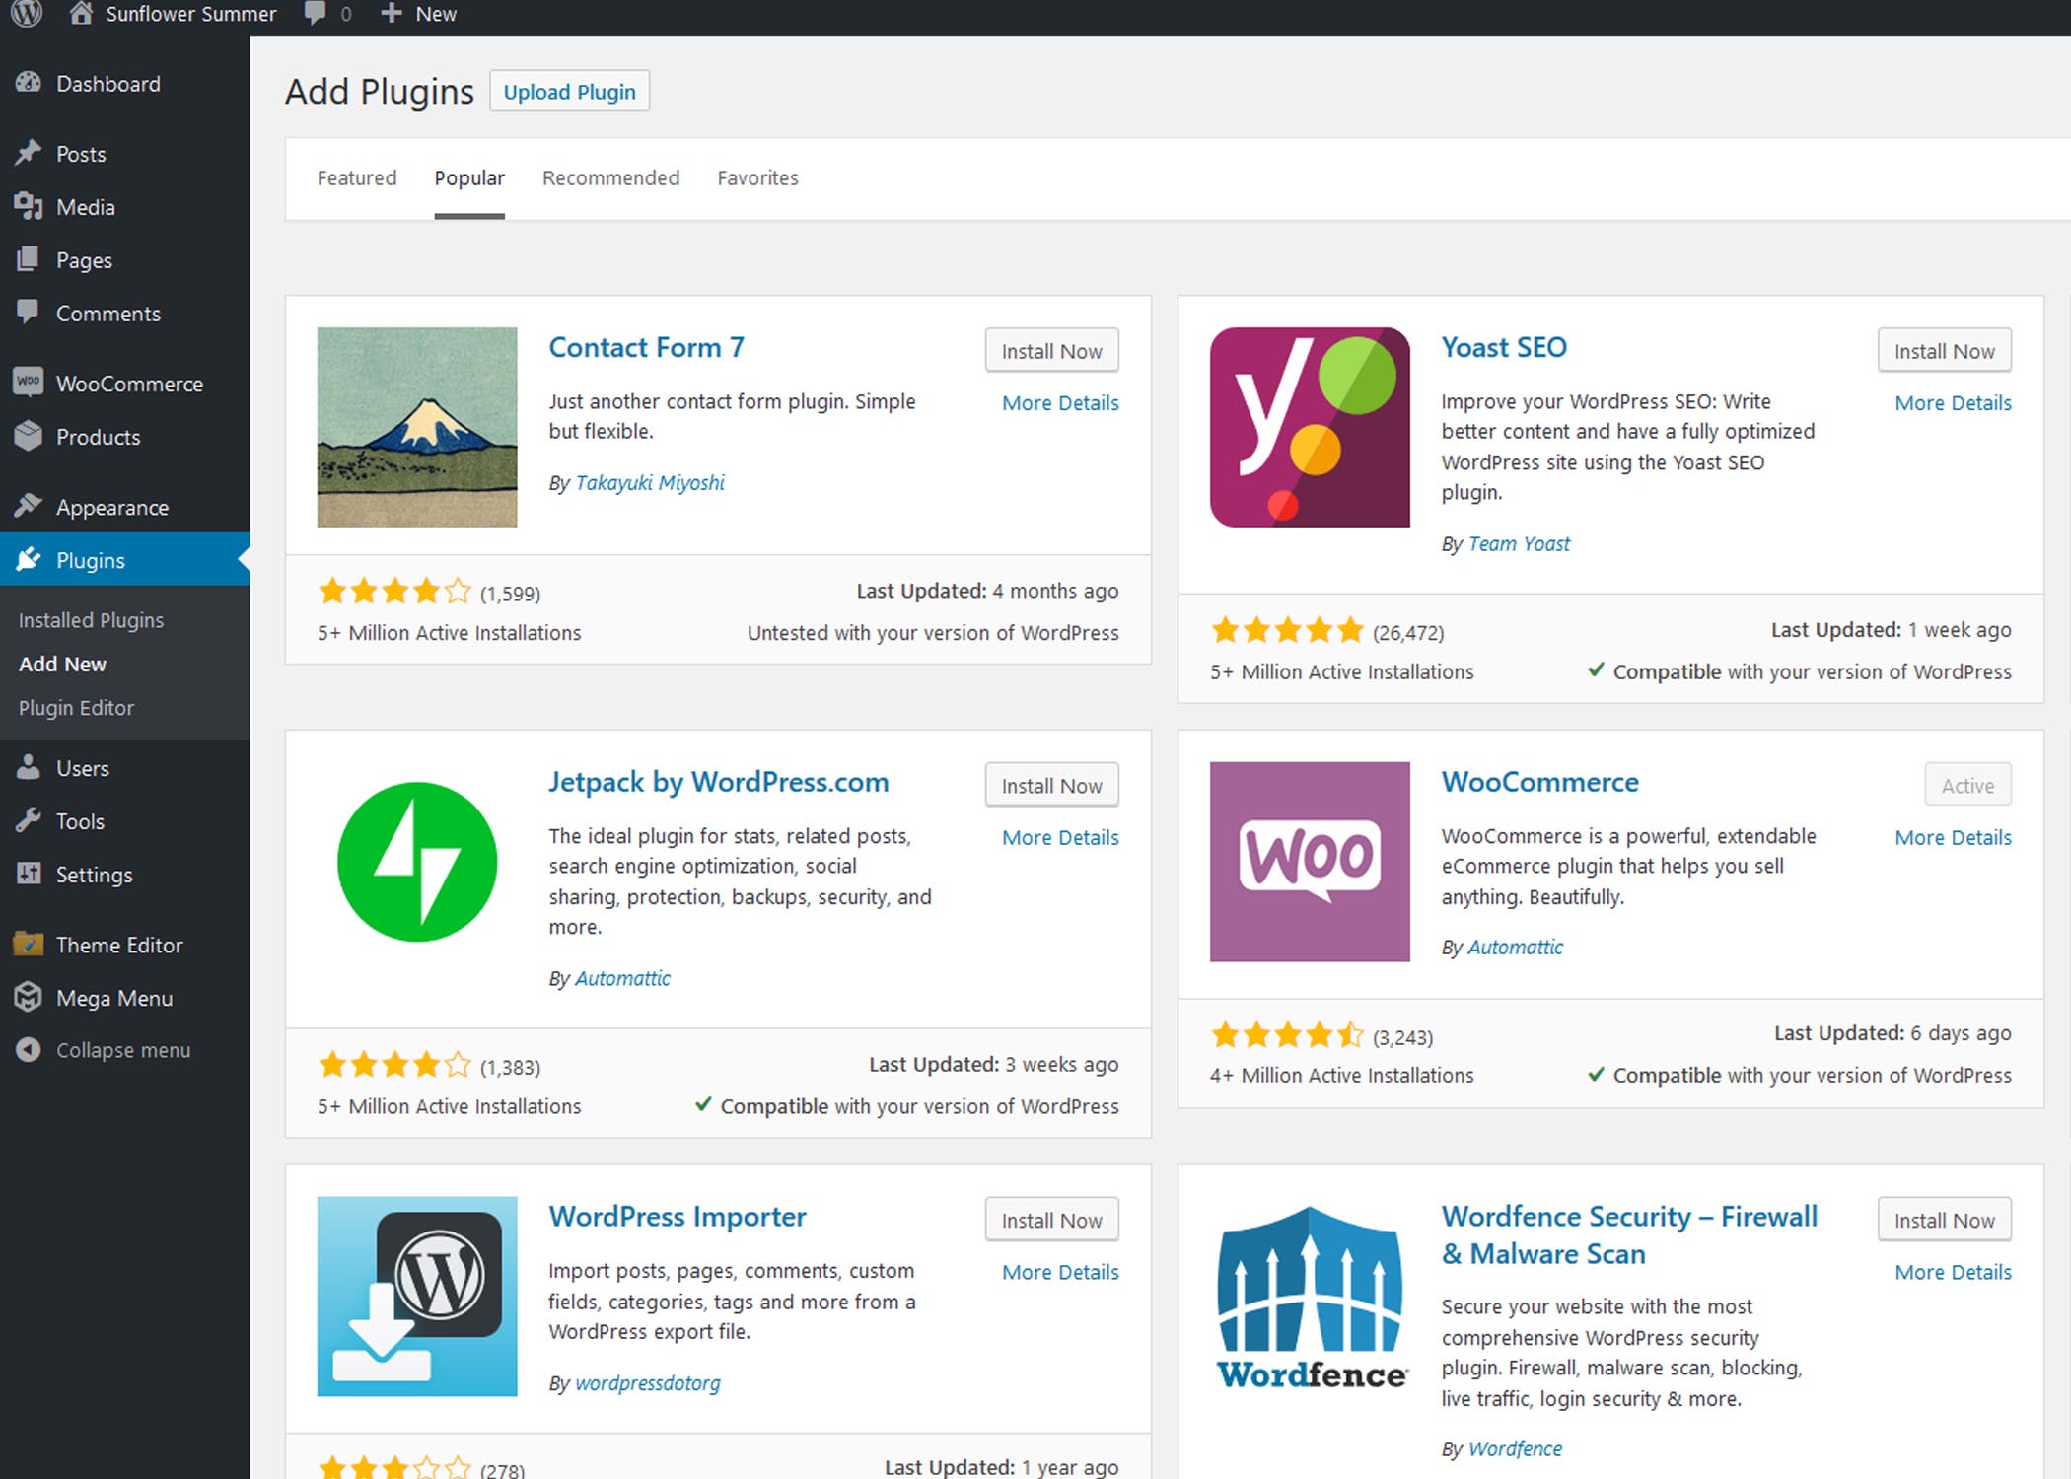
Task: Click the Posts pin icon
Action: [x=29, y=153]
